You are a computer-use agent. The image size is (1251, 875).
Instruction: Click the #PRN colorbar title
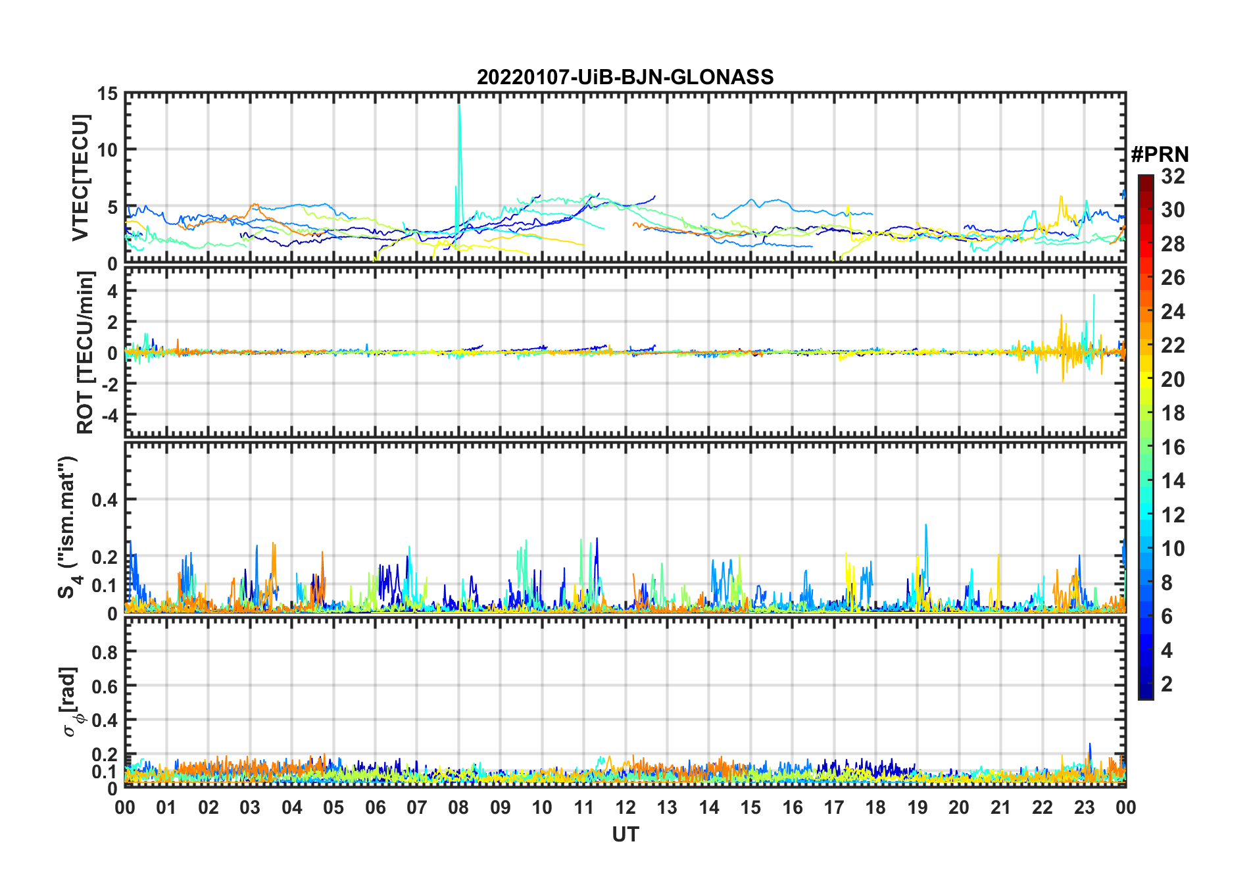(1160, 155)
